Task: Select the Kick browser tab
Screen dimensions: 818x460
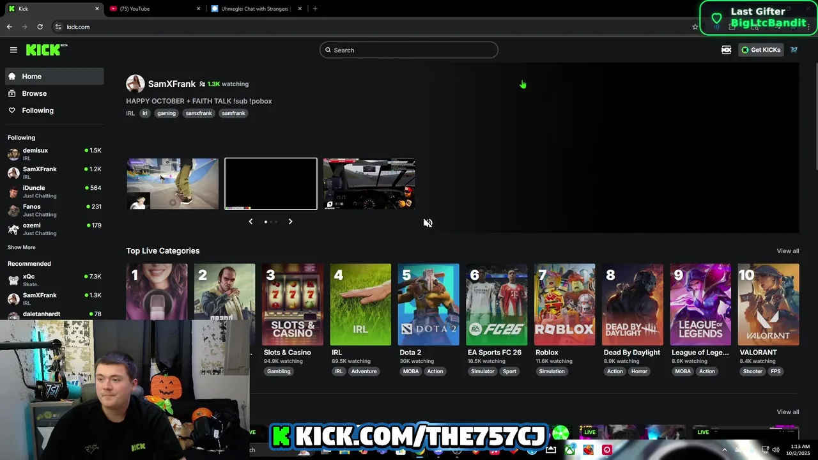Action: [54, 9]
